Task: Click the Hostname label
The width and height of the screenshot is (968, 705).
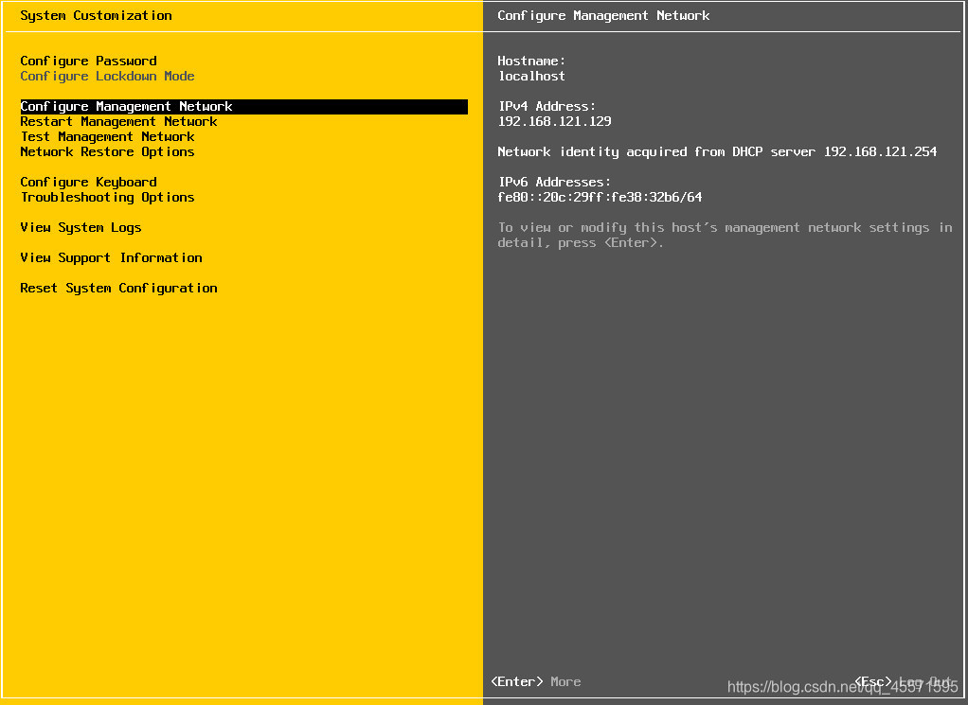Action: coord(531,62)
